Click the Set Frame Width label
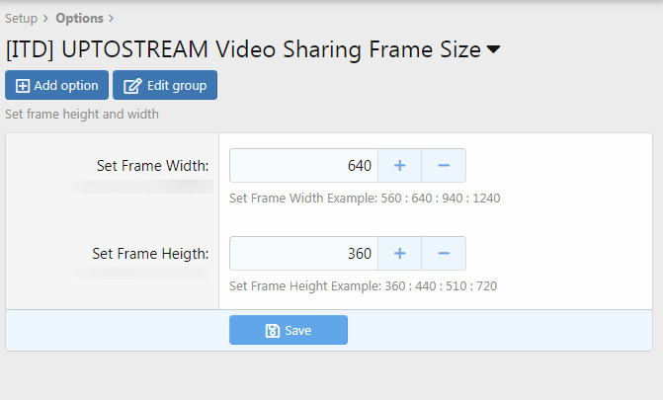 152,165
